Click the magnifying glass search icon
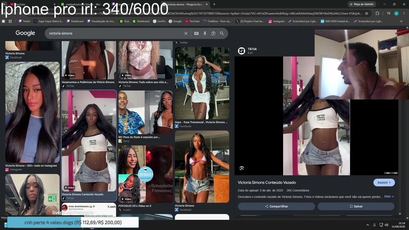 [222, 33]
